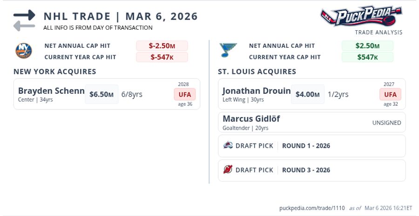Click the PuckPedia logo

tap(361, 16)
